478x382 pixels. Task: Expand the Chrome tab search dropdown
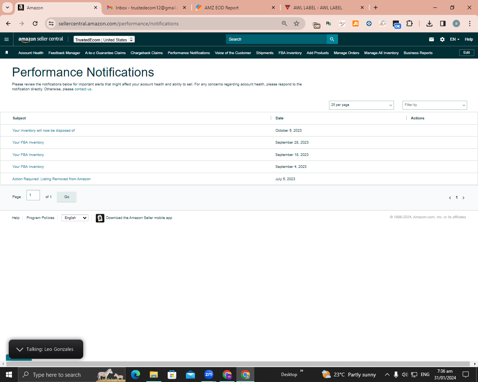(x=7, y=7)
